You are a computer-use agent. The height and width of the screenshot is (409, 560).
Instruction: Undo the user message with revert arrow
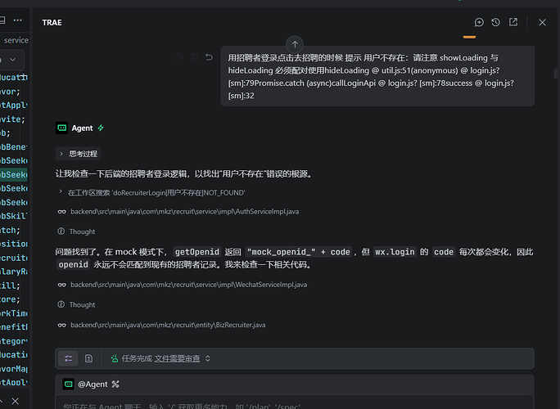tap(209, 57)
